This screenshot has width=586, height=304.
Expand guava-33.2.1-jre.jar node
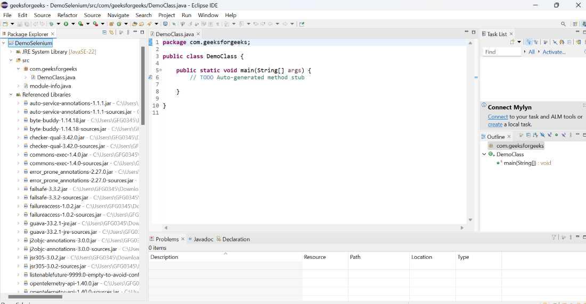coord(18,223)
